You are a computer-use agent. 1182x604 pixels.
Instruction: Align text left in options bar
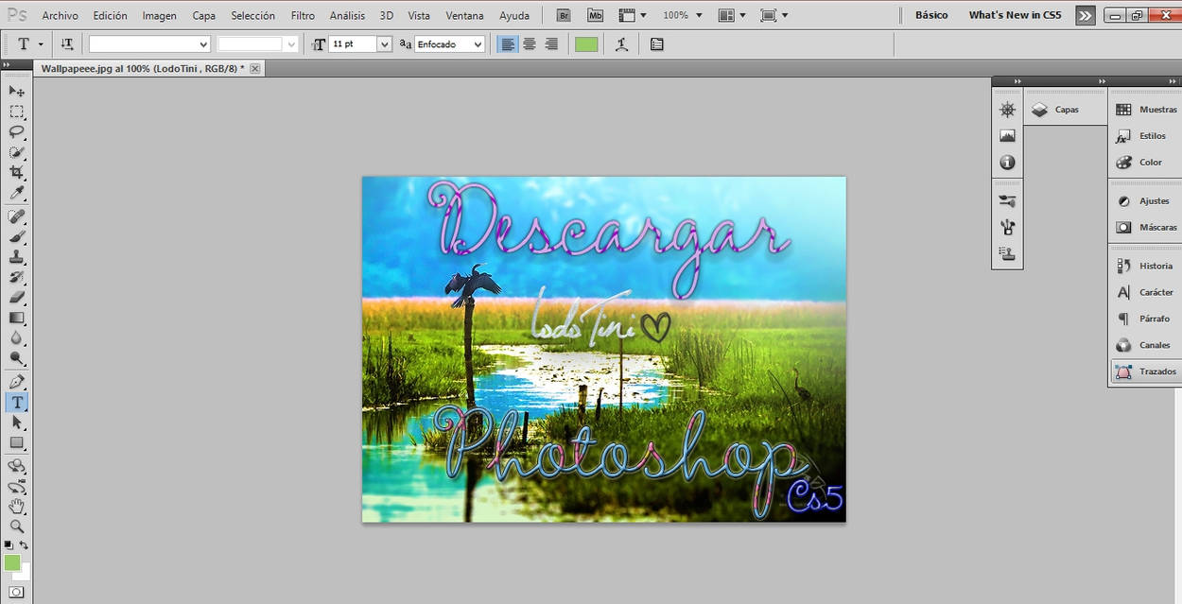[508, 44]
